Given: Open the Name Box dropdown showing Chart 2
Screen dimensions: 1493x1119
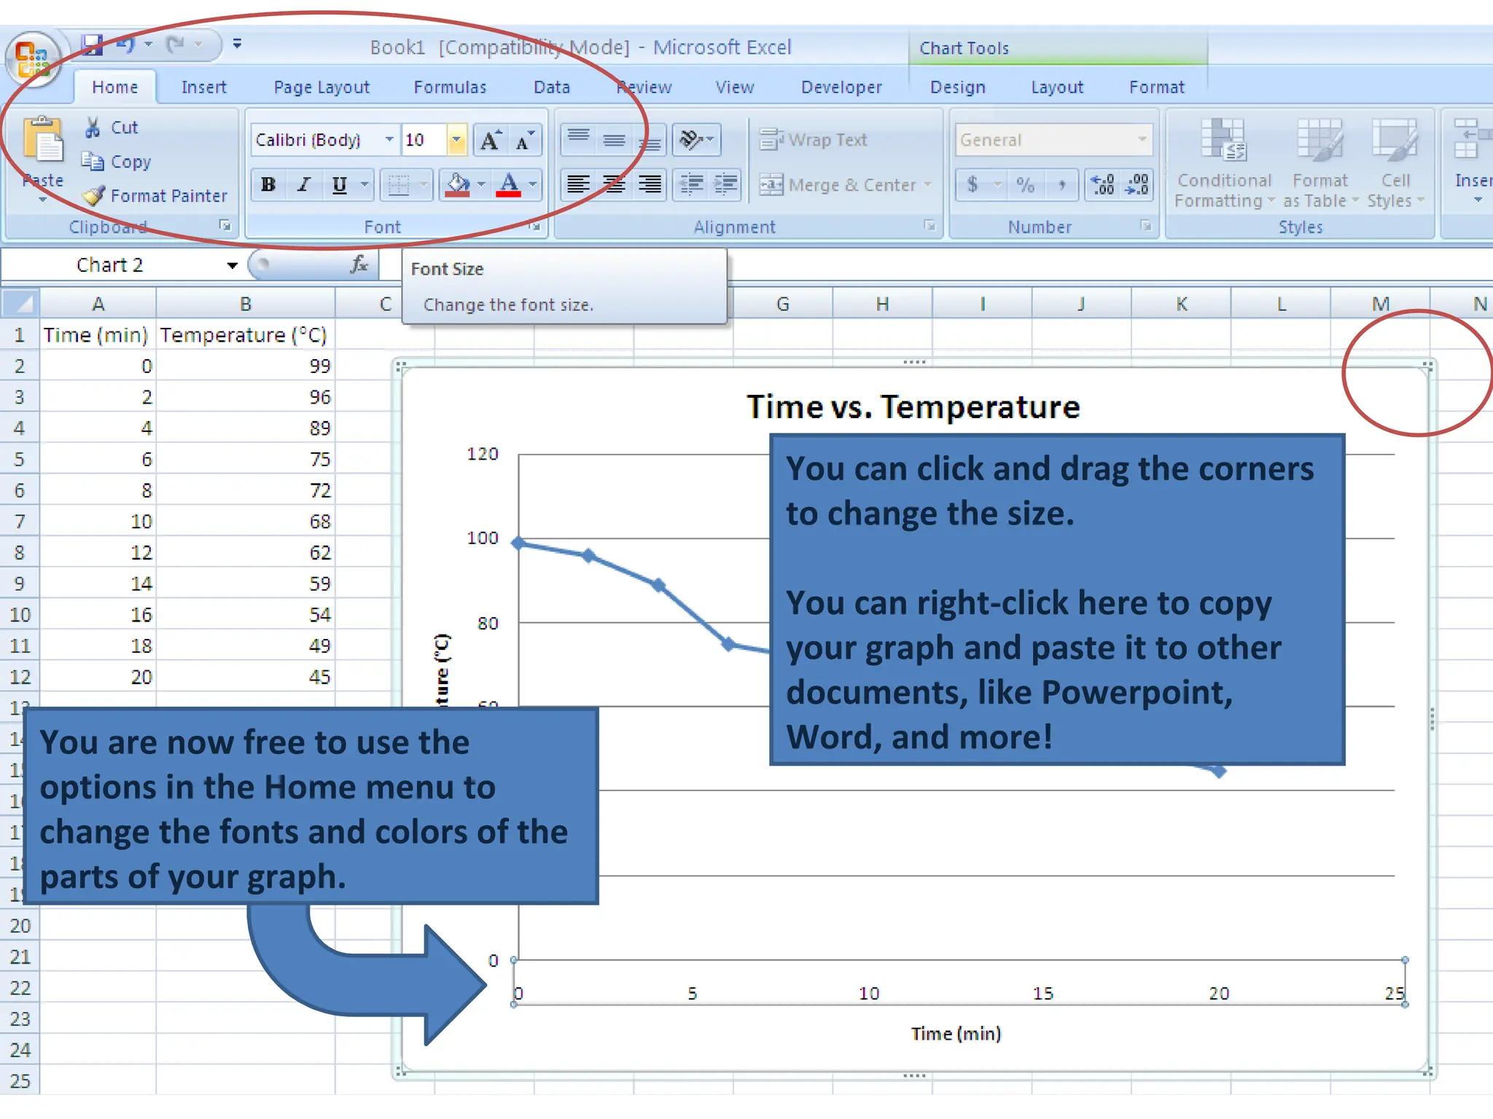Looking at the screenshot, I should tap(232, 265).
